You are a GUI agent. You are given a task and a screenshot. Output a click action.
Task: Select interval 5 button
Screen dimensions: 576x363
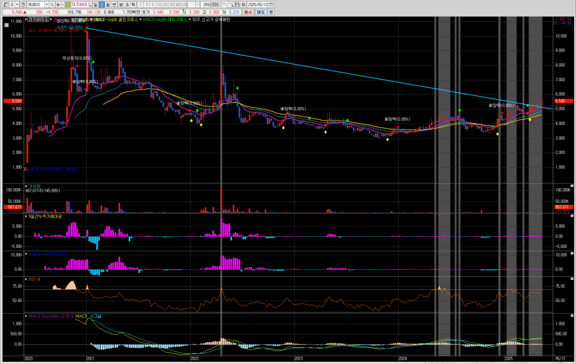(x=153, y=4)
